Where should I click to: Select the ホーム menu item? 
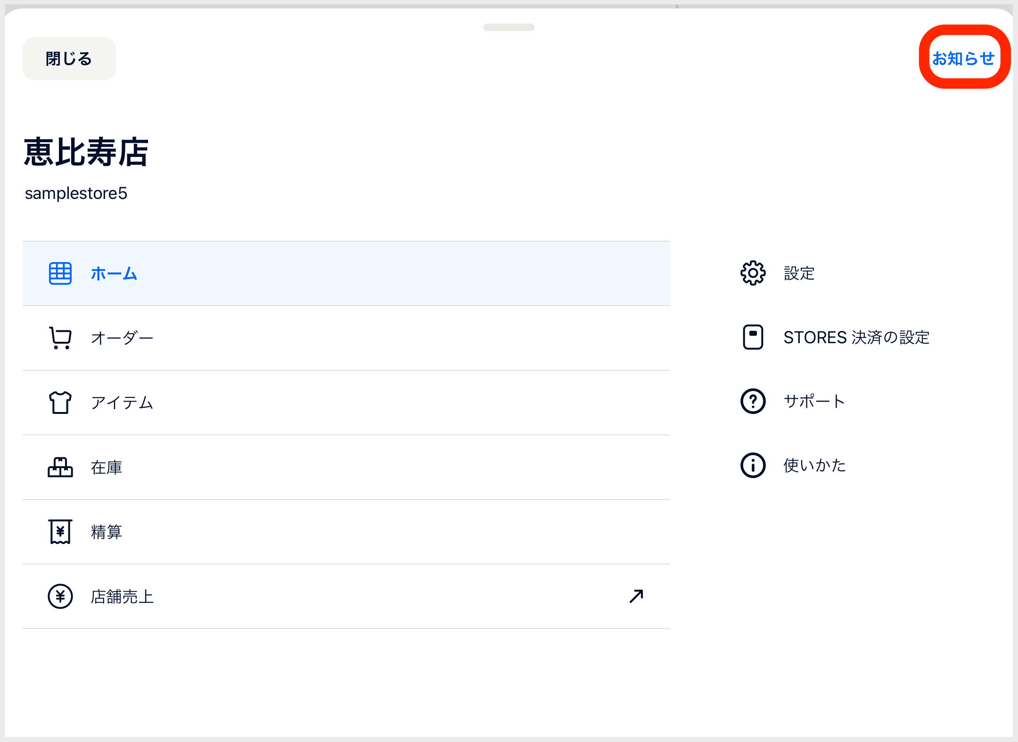tap(114, 273)
